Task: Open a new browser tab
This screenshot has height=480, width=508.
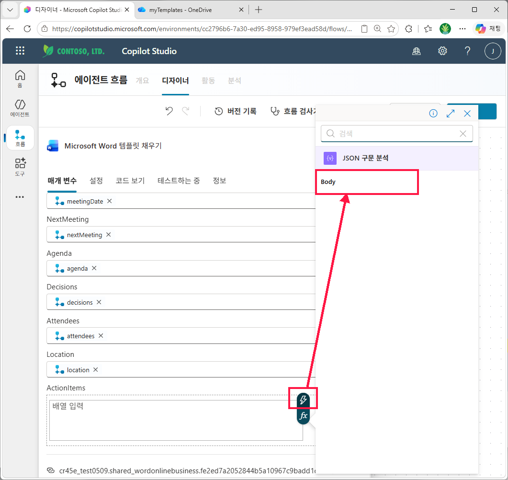Action: pos(259,10)
